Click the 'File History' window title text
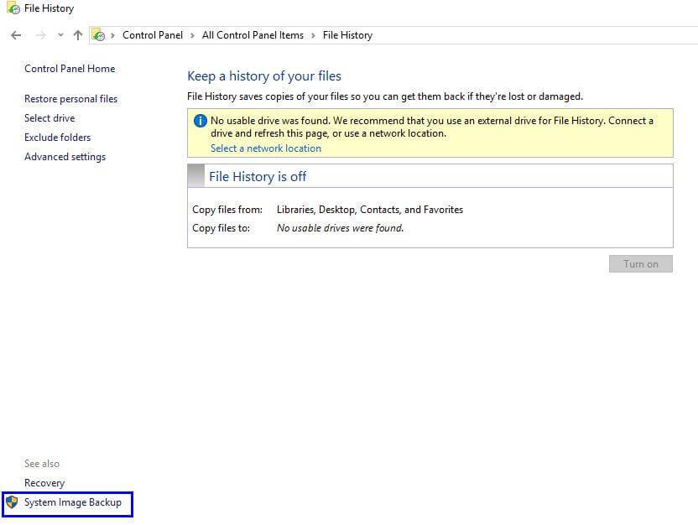Image resolution: width=698 pixels, height=525 pixels. click(x=49, y=8)
